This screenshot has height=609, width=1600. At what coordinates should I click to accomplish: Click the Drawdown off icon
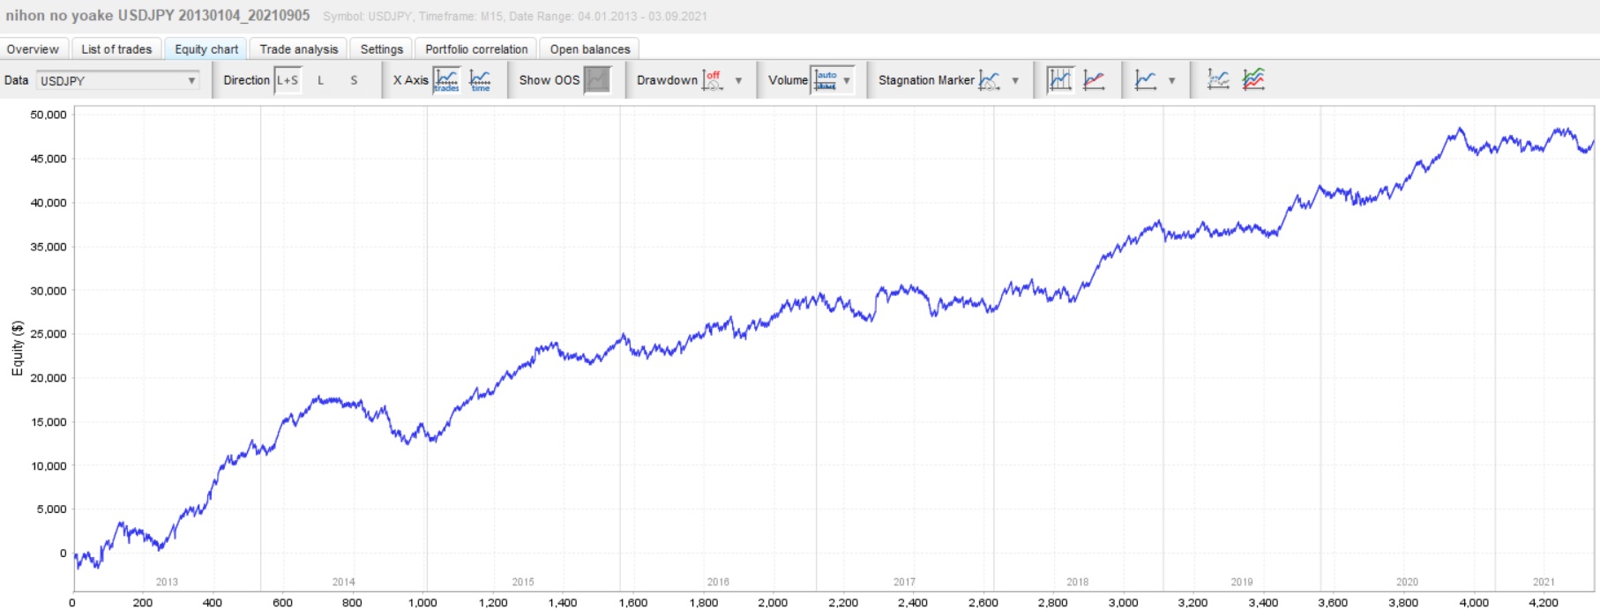click(713, 80)
